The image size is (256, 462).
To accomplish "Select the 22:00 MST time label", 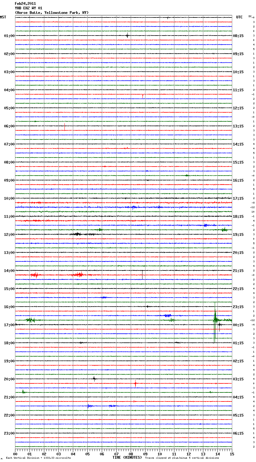I will (9, 415).
